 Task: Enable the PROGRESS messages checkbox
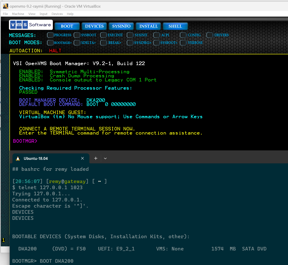pos(50,35)
